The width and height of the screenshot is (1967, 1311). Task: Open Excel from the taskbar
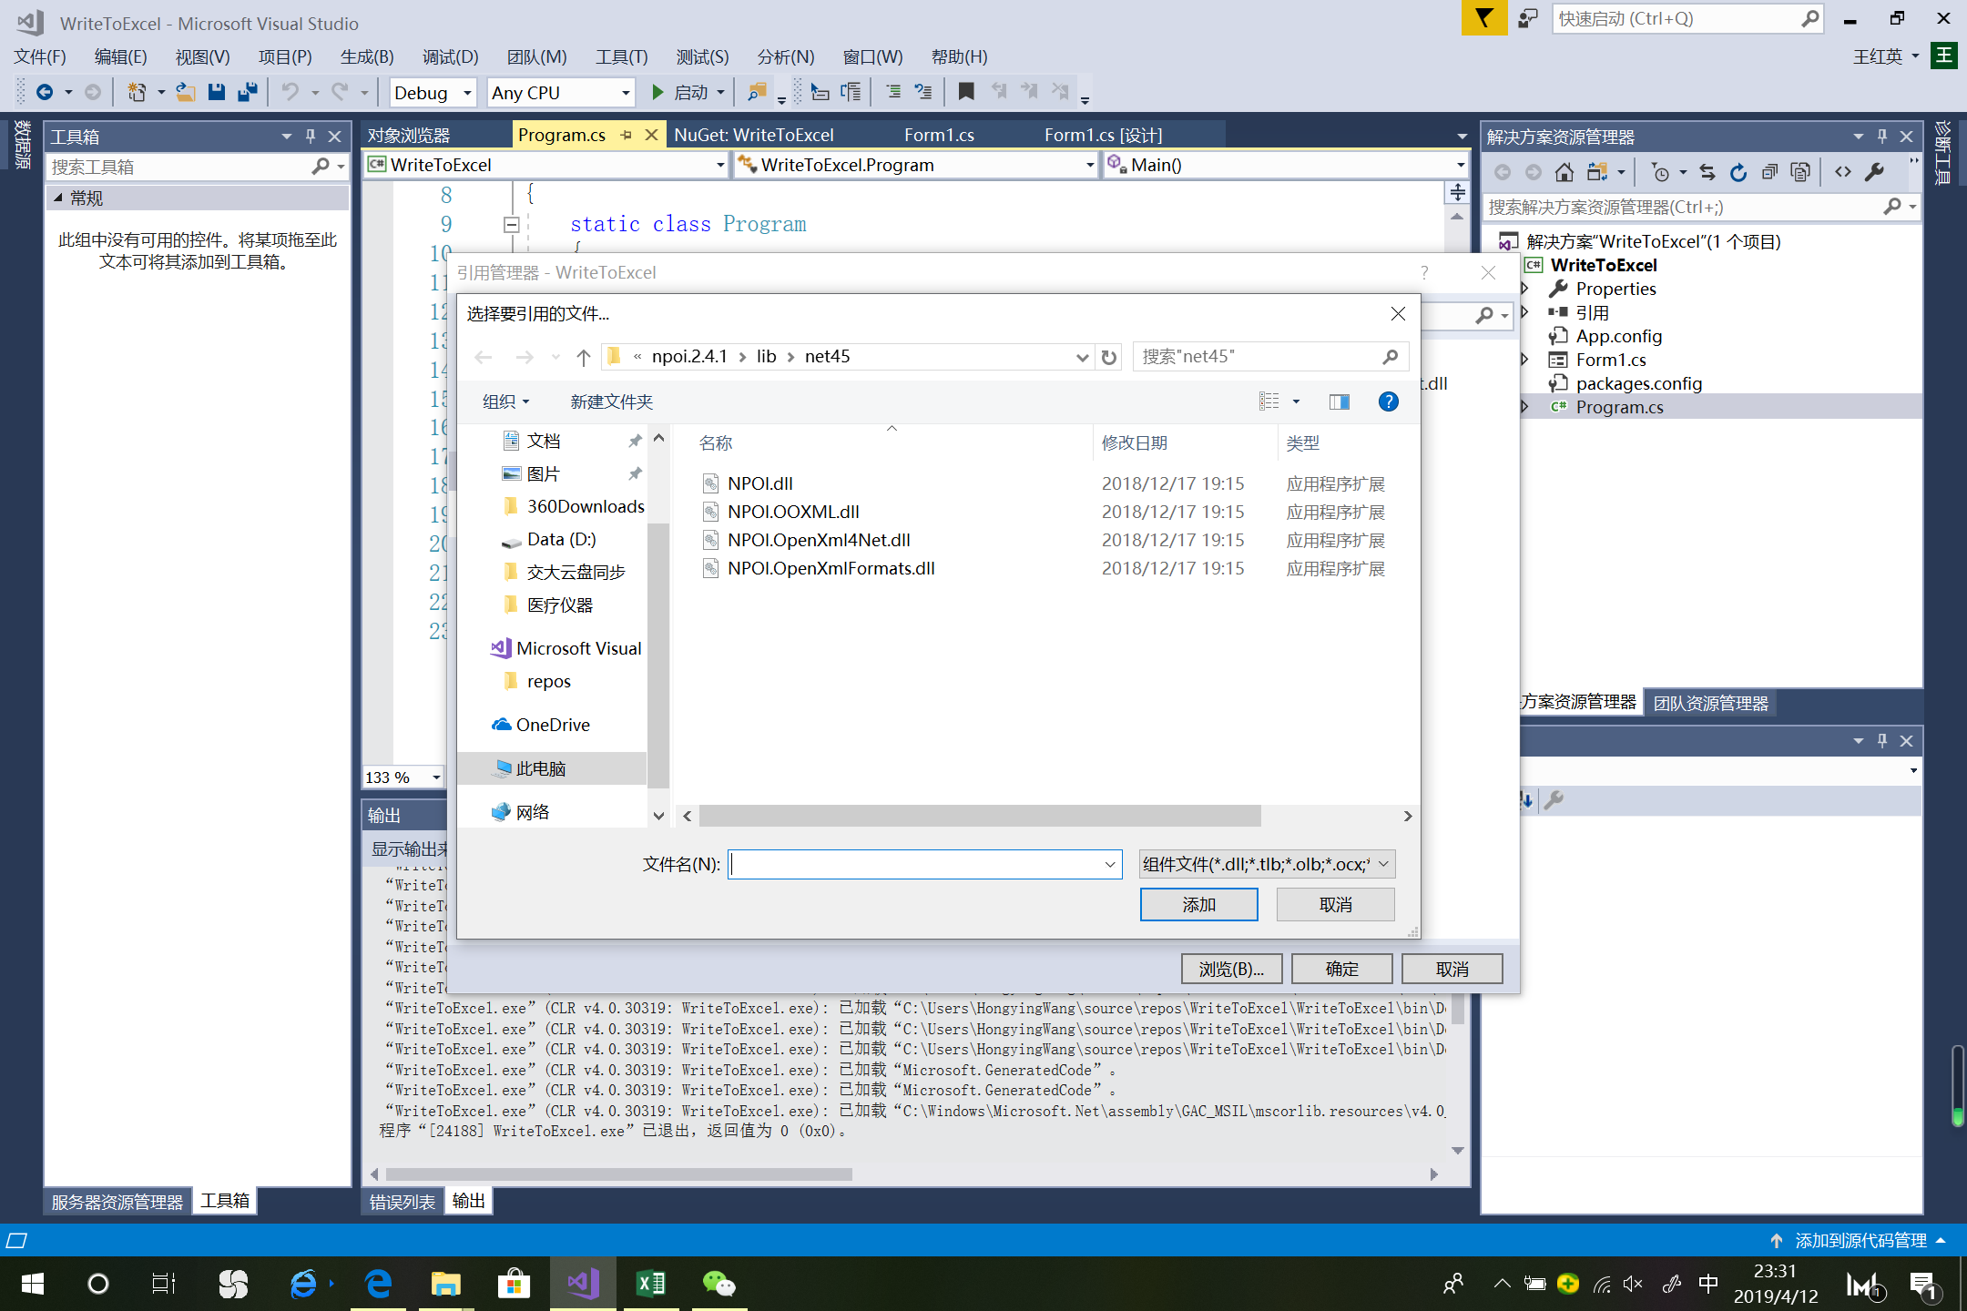coord(650,1284)
